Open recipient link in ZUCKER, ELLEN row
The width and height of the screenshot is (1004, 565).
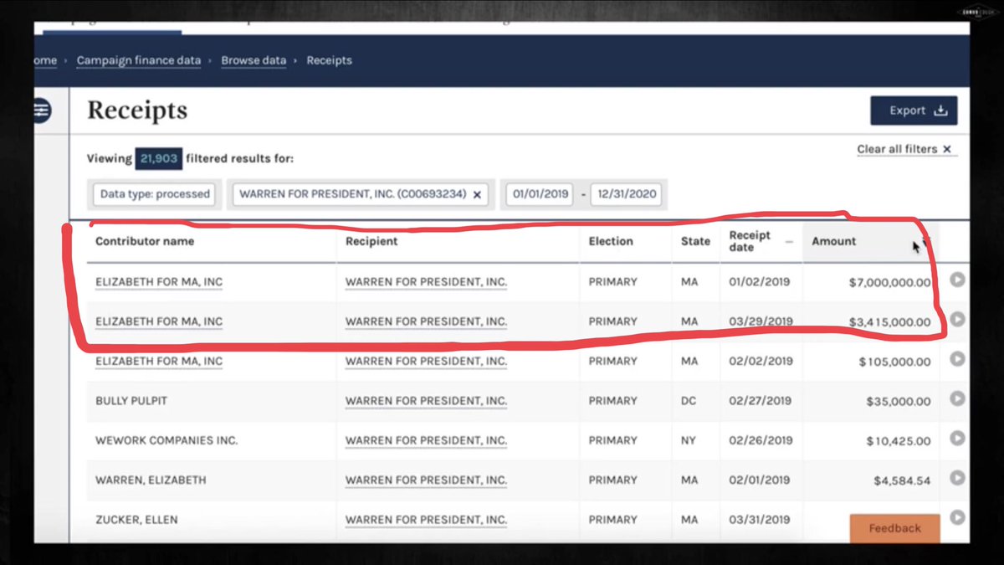(426, 520)
